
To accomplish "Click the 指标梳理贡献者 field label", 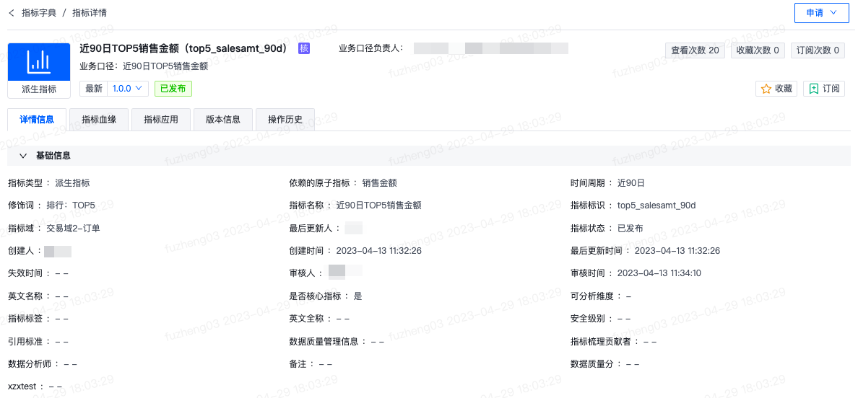I will [600, 341].
